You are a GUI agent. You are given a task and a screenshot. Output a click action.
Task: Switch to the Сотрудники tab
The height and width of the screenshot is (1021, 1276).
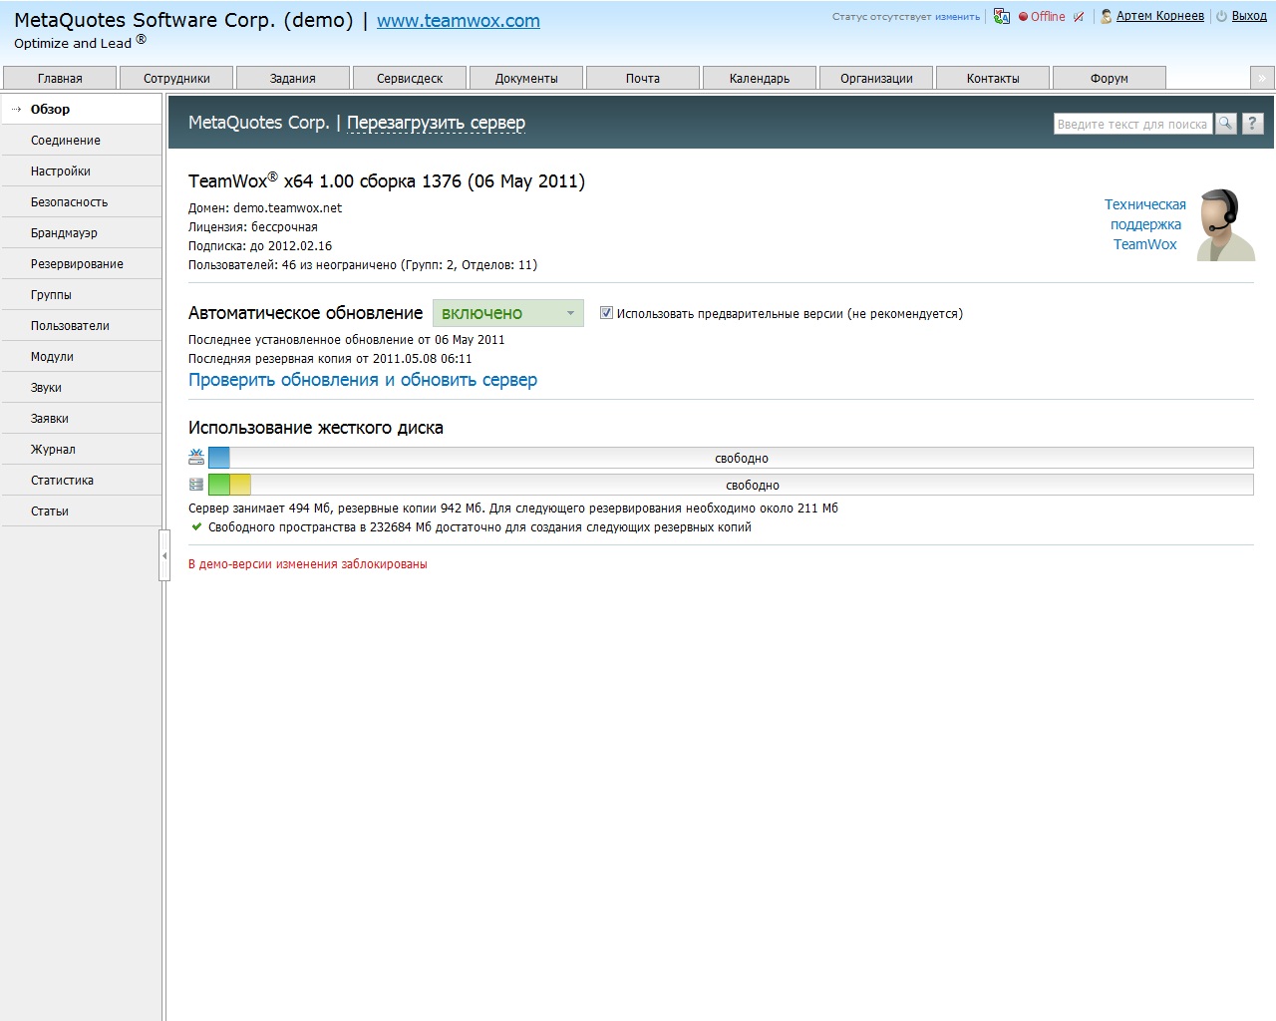pyautogui.click(x=176, y=78)
